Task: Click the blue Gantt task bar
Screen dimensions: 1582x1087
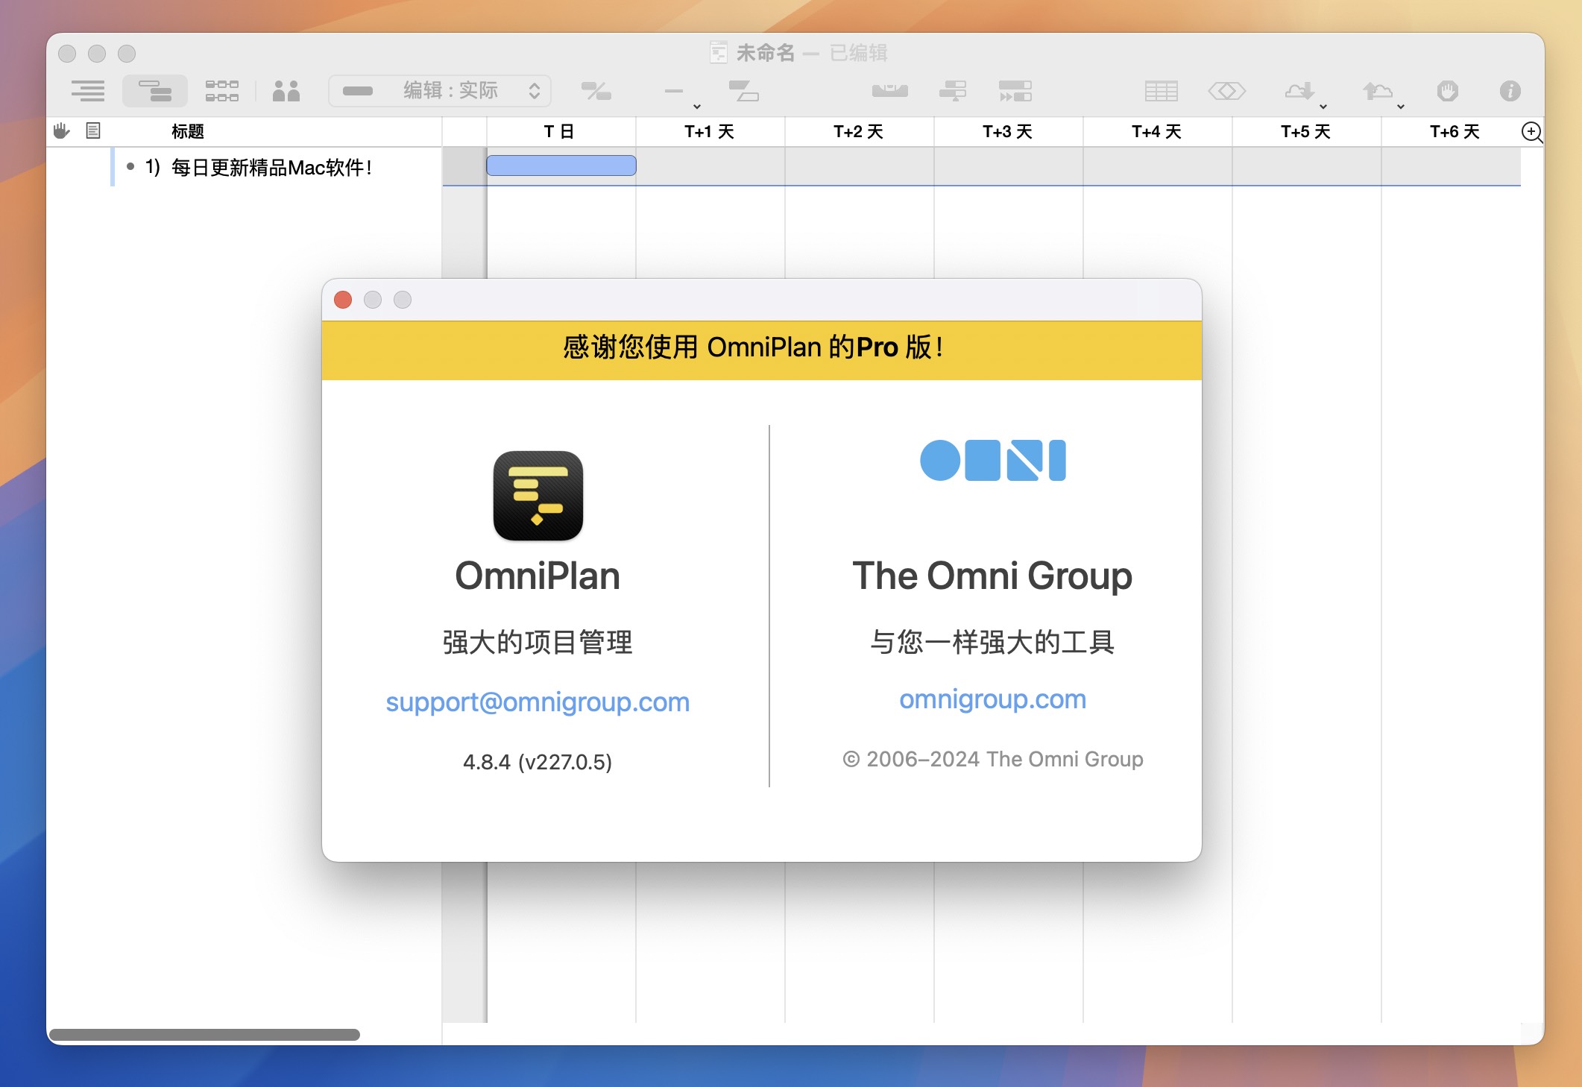Action: (561, 166)
